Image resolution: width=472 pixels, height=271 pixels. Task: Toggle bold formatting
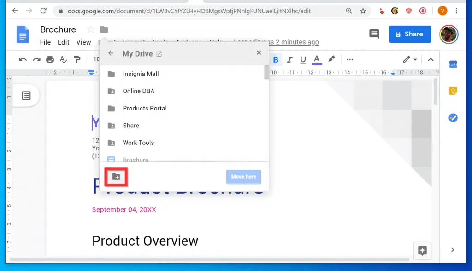(276, 59)
